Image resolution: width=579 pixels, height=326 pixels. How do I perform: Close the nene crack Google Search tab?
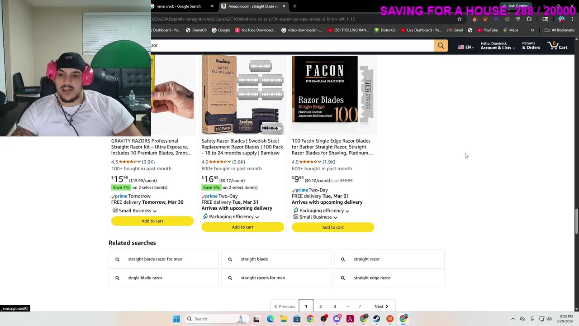[x=212, y=6]
